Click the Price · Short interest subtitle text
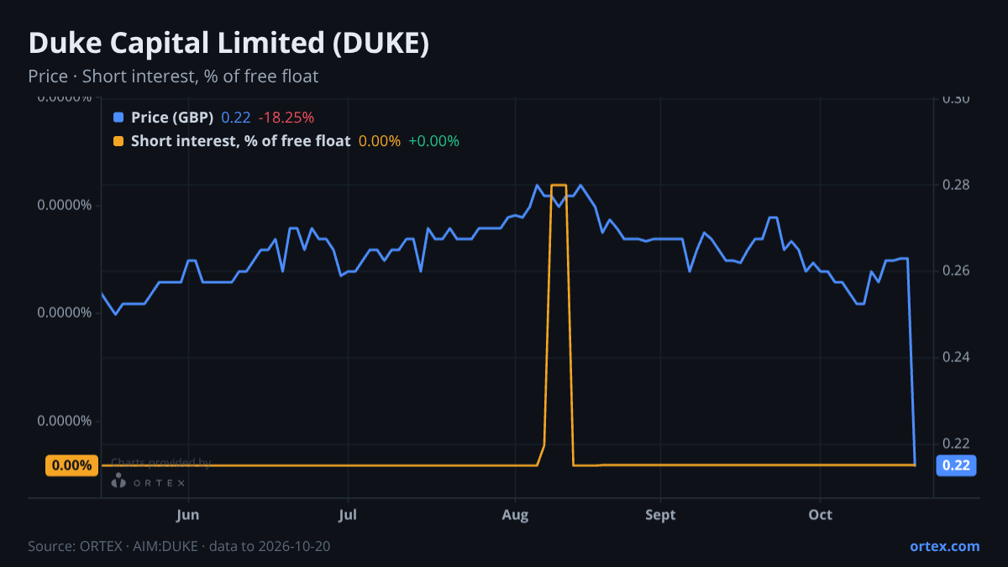 (173, 76)
